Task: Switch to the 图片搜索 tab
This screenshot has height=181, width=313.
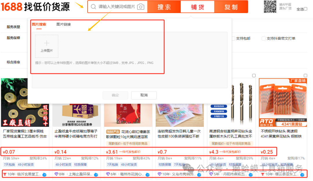Action: 39,24
